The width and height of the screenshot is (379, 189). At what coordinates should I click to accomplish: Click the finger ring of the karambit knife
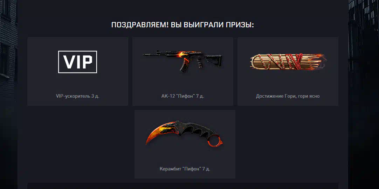click(x=214, y=141)
